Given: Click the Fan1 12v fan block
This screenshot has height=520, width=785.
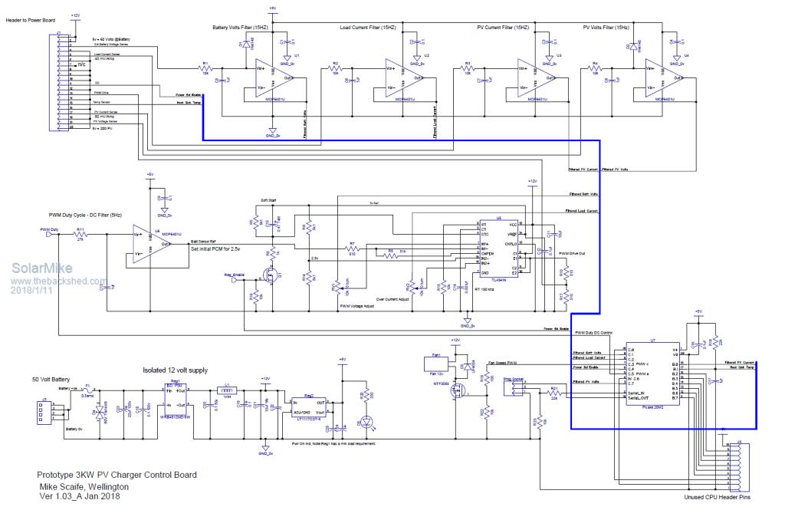Looking at the screenshot, I should pyautogui.click(x=433, y=362).
